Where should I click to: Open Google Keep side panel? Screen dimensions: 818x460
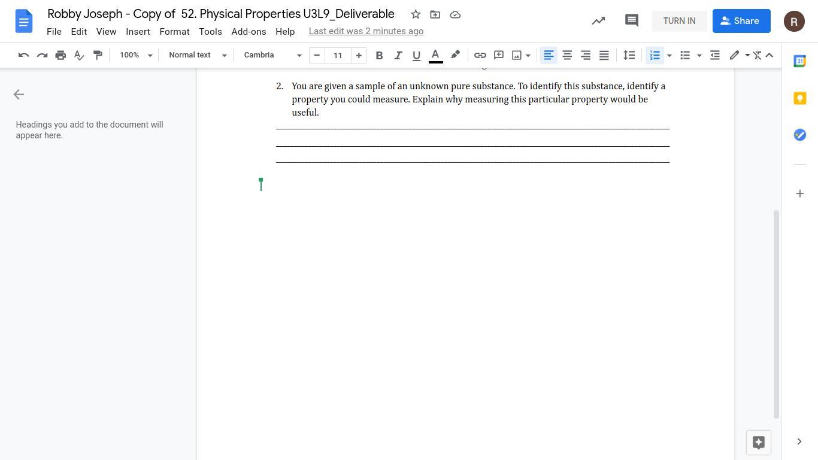pos(799,98)
